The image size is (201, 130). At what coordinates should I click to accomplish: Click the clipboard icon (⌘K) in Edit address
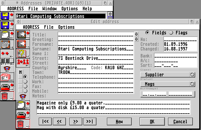pyautogui.click(x=23, y=105)
